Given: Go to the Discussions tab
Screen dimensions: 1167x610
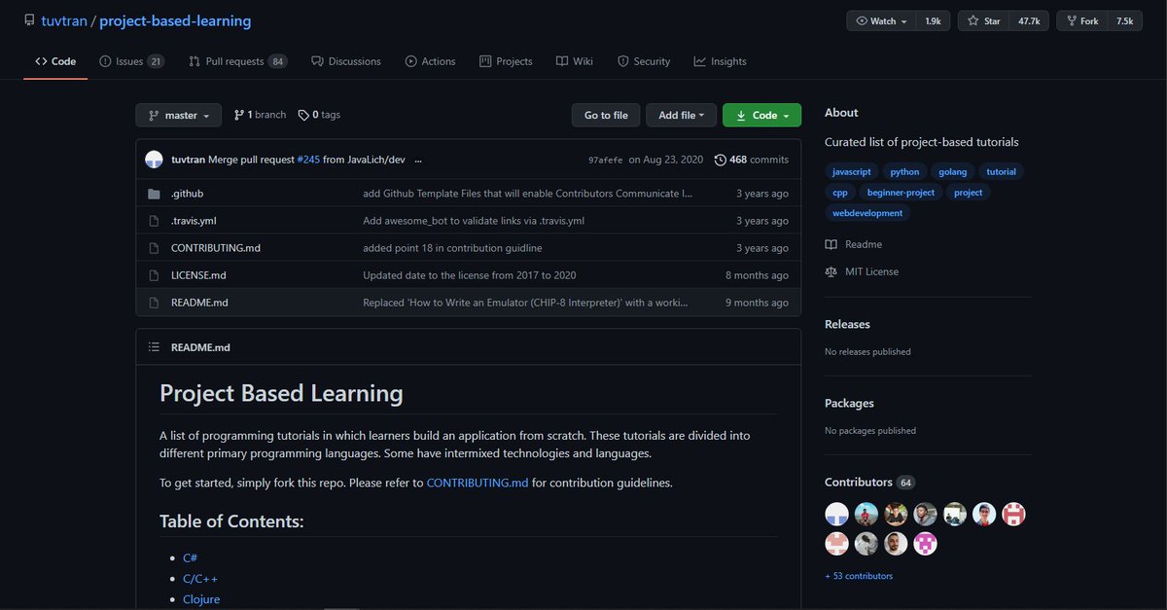Looking at the screenshot, I should [x=346, y=61].
